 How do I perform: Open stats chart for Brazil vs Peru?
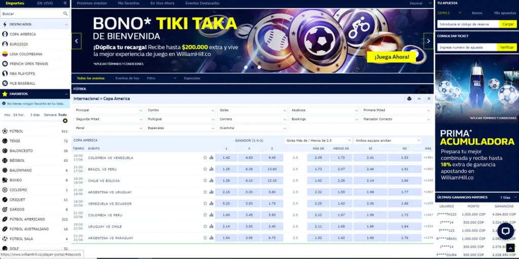pos(211,169)
